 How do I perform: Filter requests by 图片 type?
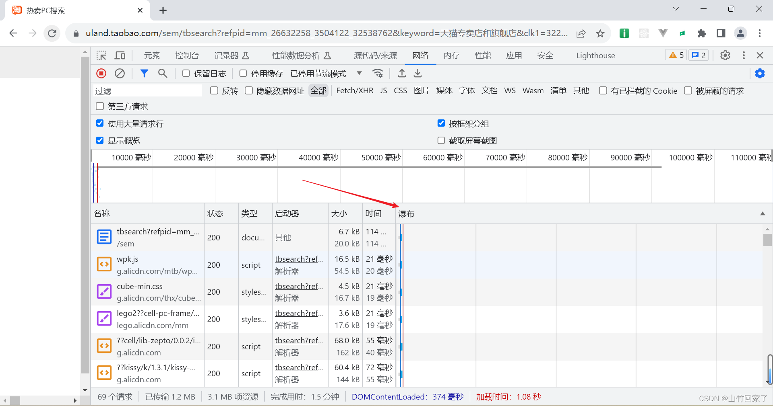click(422, 90)
